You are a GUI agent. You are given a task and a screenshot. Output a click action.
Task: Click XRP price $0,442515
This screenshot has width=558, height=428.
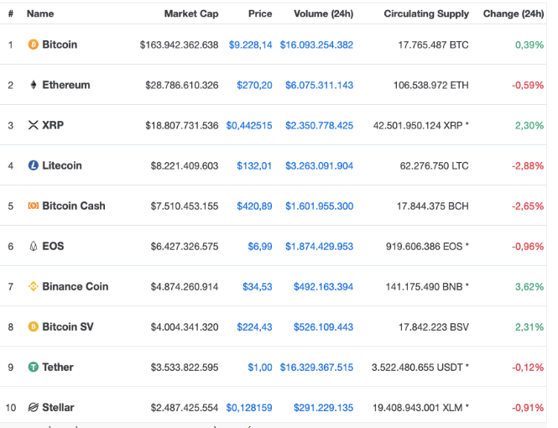coord(249,125)
